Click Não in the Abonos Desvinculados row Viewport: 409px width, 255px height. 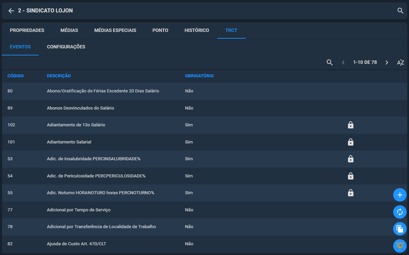coord(189,108)
